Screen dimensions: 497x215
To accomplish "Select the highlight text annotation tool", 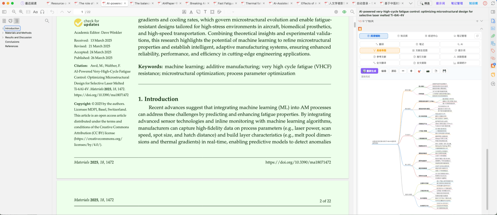I will click(184, 12).
